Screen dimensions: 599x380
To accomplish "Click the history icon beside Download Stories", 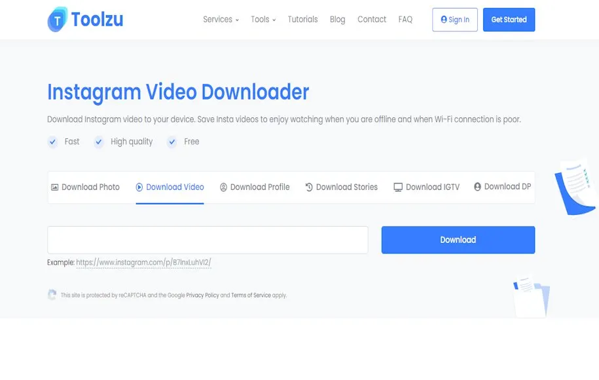I will click(x=309, y=187).
